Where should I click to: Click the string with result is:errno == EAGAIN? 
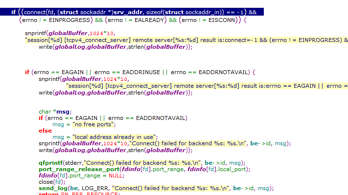click(207, 86)
